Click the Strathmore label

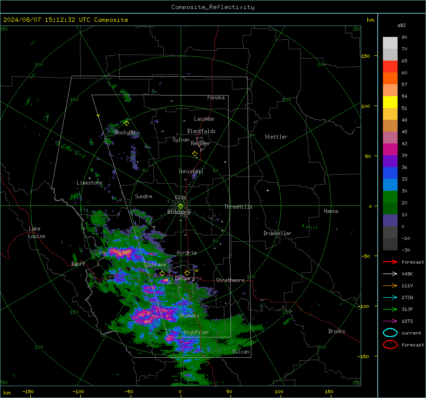(230, 280)
